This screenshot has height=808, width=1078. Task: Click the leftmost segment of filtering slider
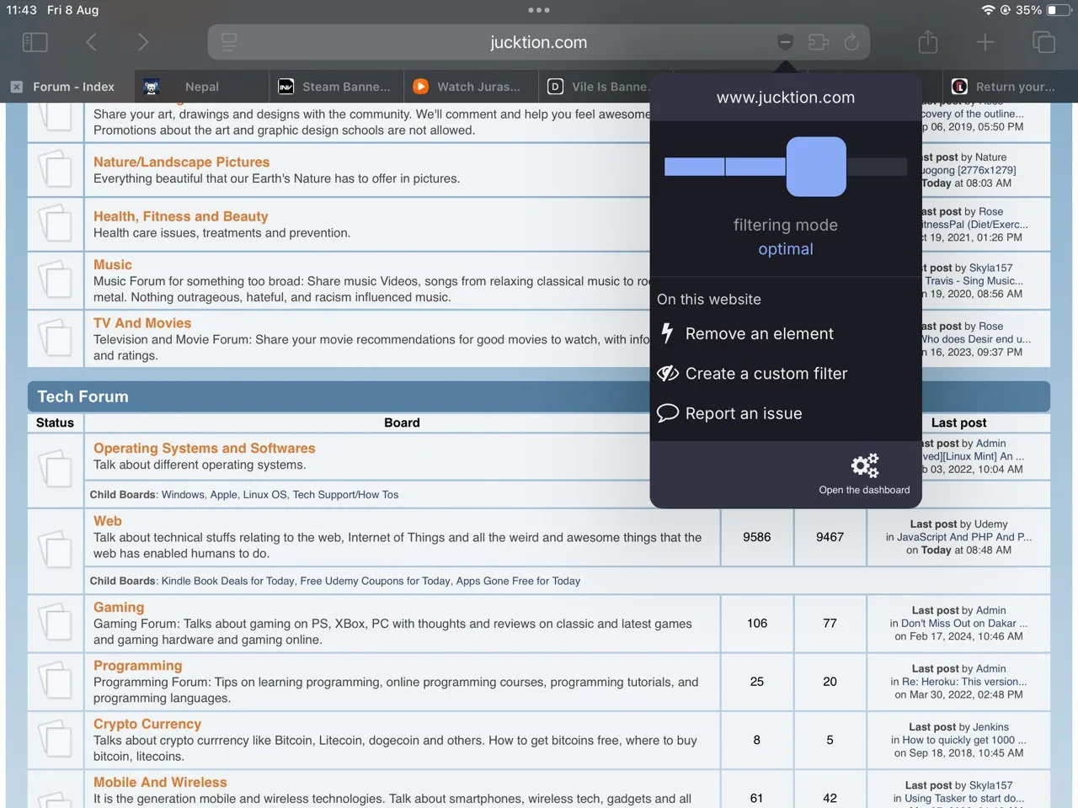(694, 167)
